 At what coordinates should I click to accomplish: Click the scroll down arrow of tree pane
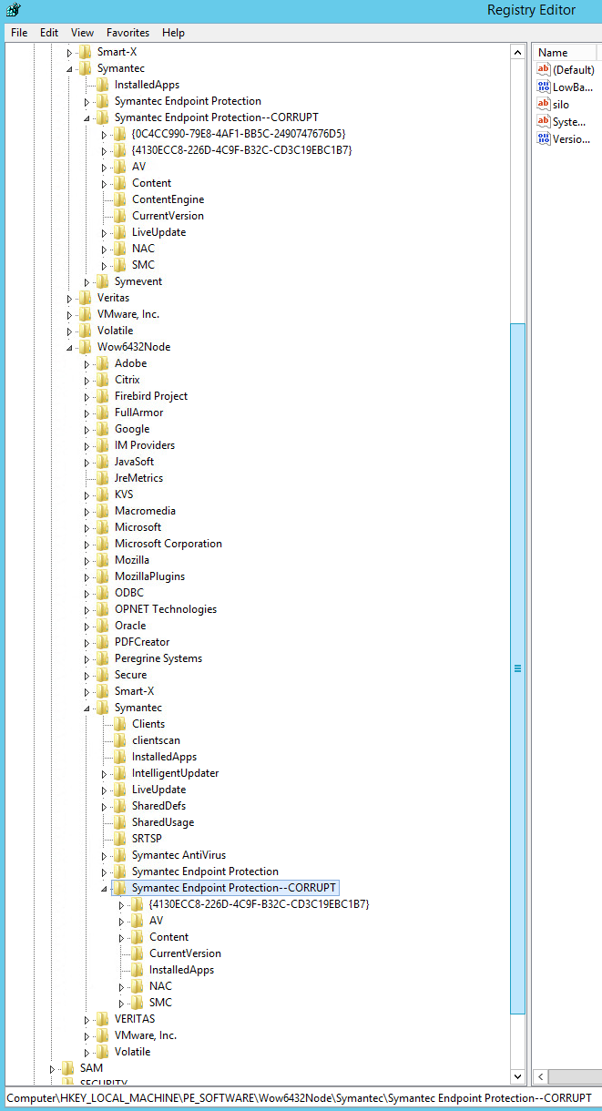pyautogui.click(x=518, y=1075)
